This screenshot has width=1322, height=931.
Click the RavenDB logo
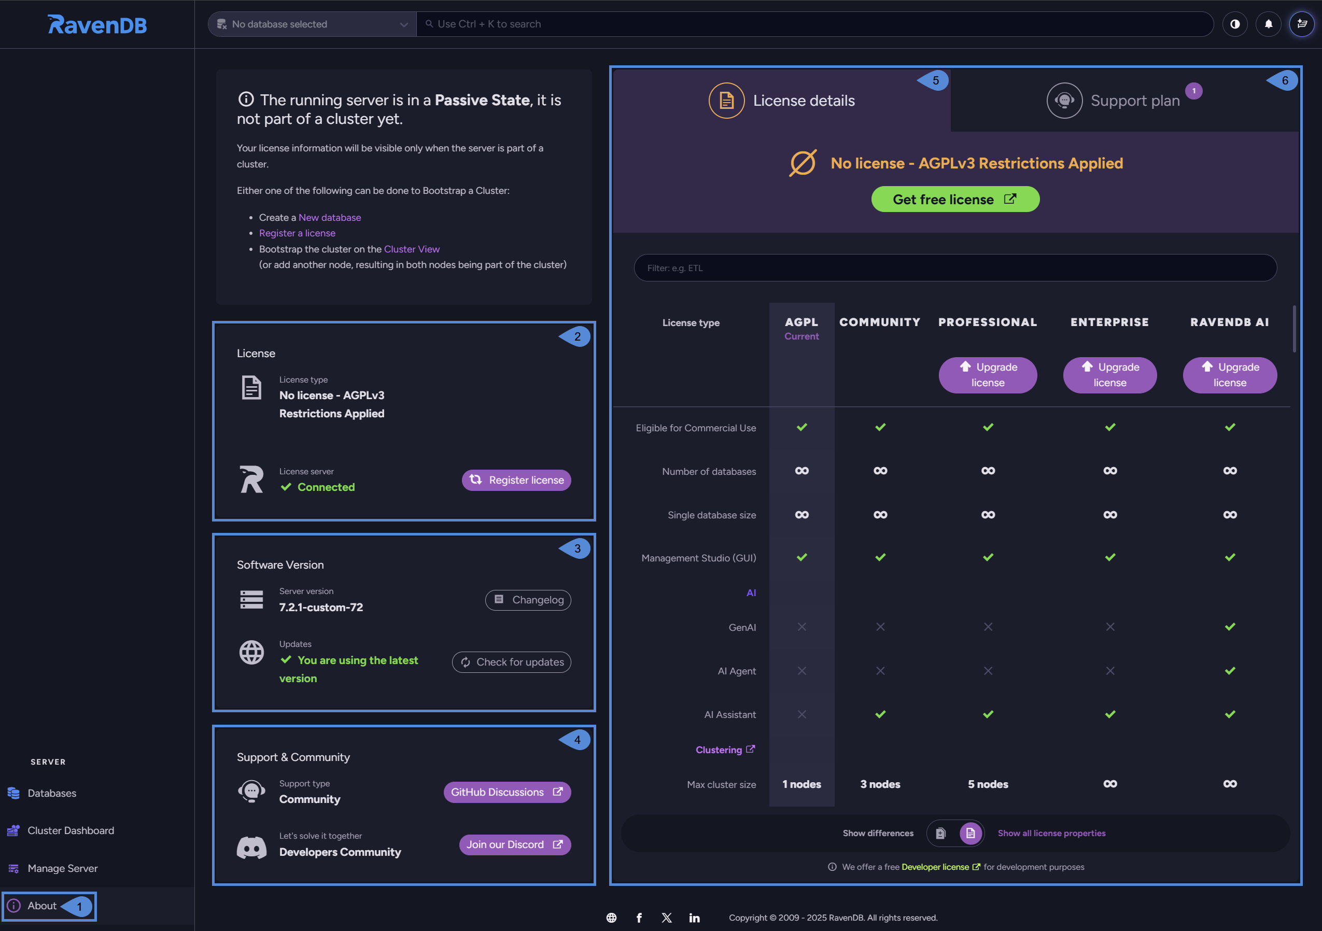point(97,25)
